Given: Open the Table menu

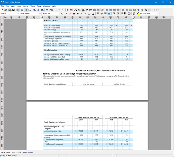Looking at the screenshot, I should click(x=39, y=6).
